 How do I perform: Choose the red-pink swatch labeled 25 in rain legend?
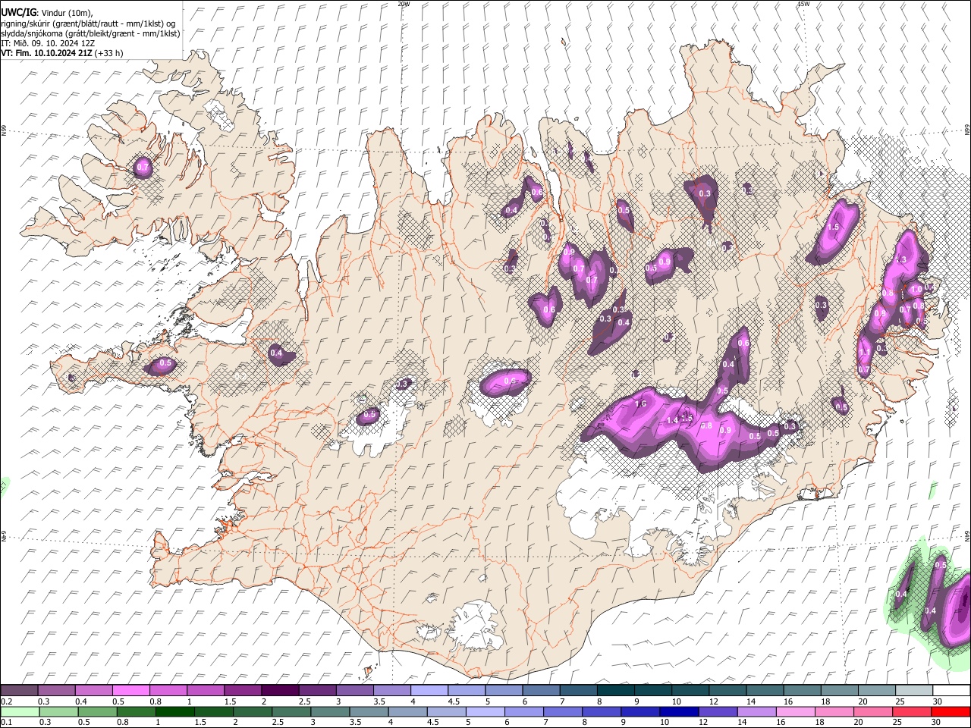[911, 711]
